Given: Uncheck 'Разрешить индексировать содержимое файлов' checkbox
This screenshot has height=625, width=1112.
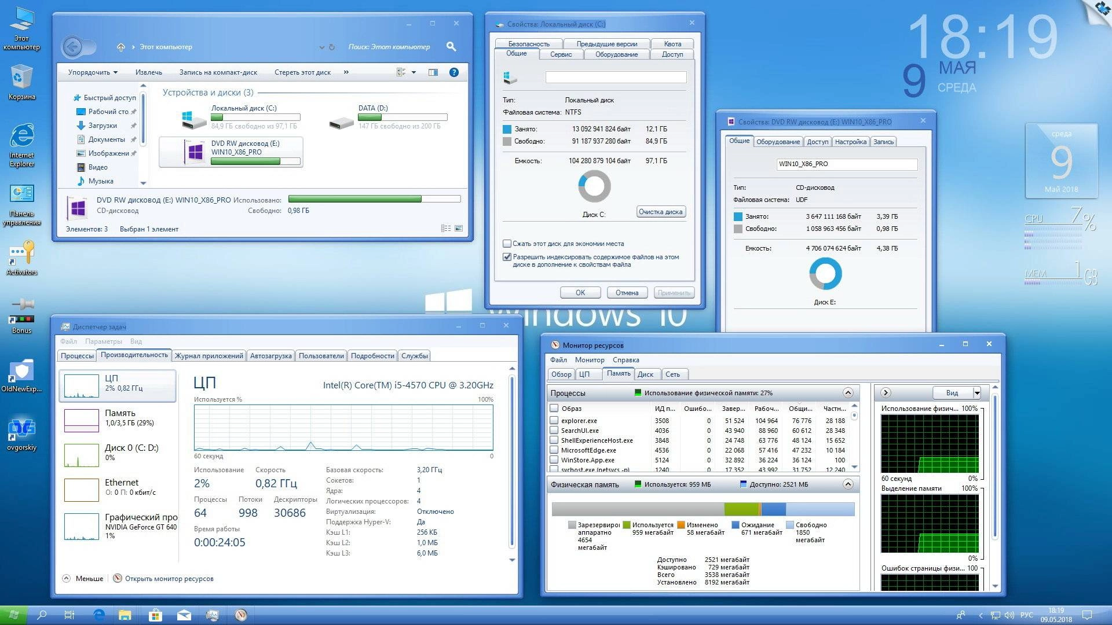Looking at the screenshot, I should pyautogui.click(x=507, y=257).
